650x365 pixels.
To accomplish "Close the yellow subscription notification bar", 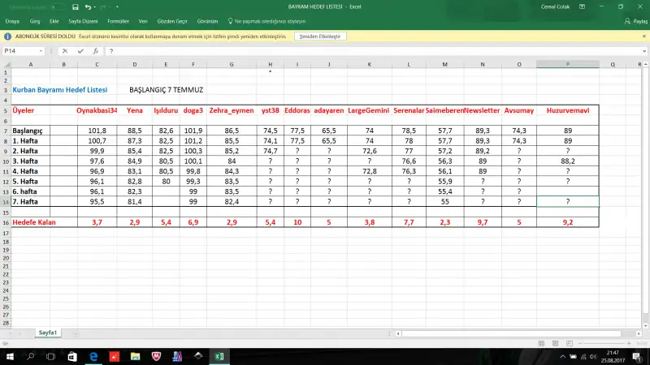I will point(643,36).
